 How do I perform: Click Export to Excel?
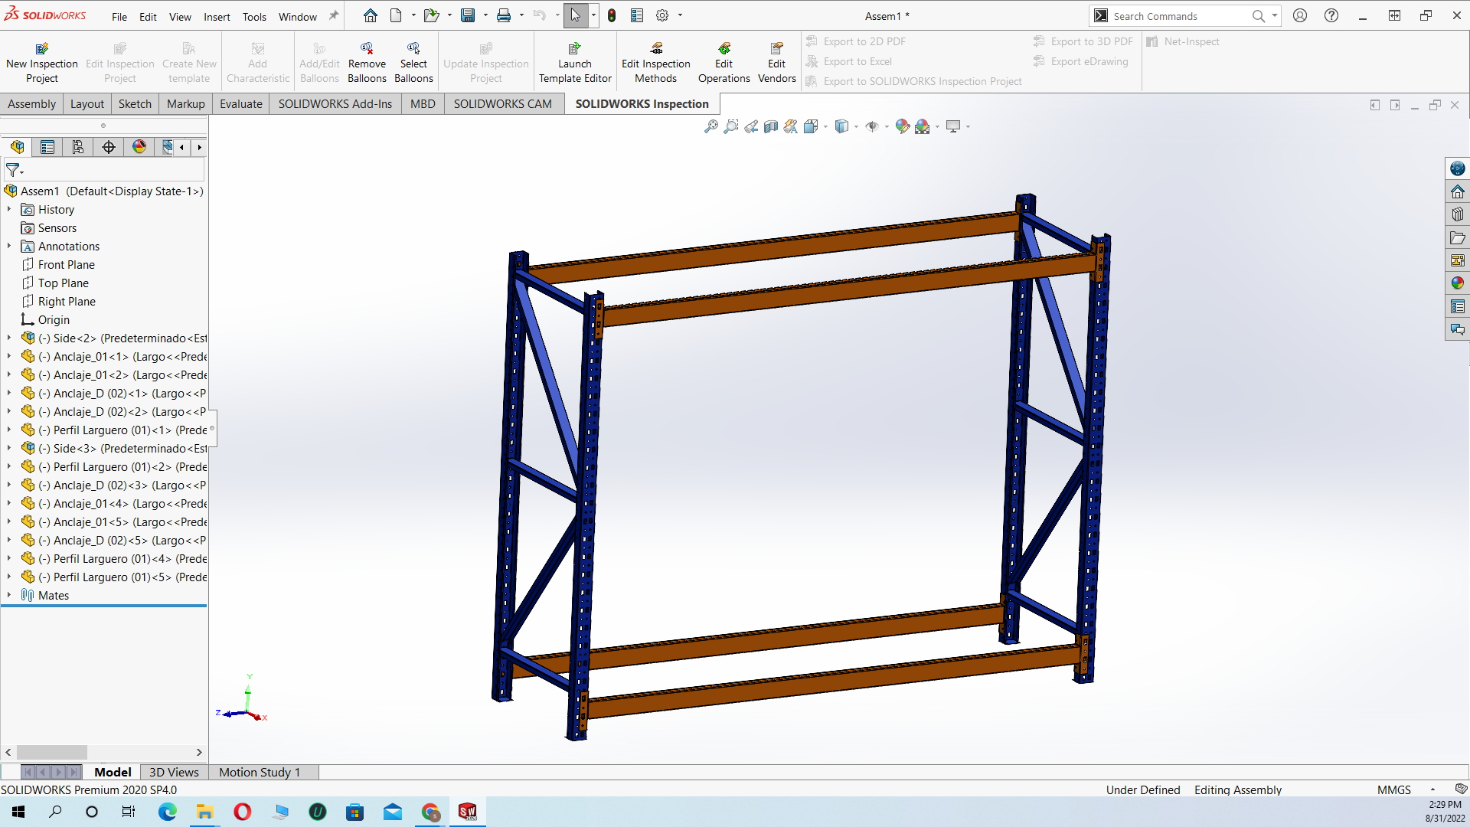(856, 61)
